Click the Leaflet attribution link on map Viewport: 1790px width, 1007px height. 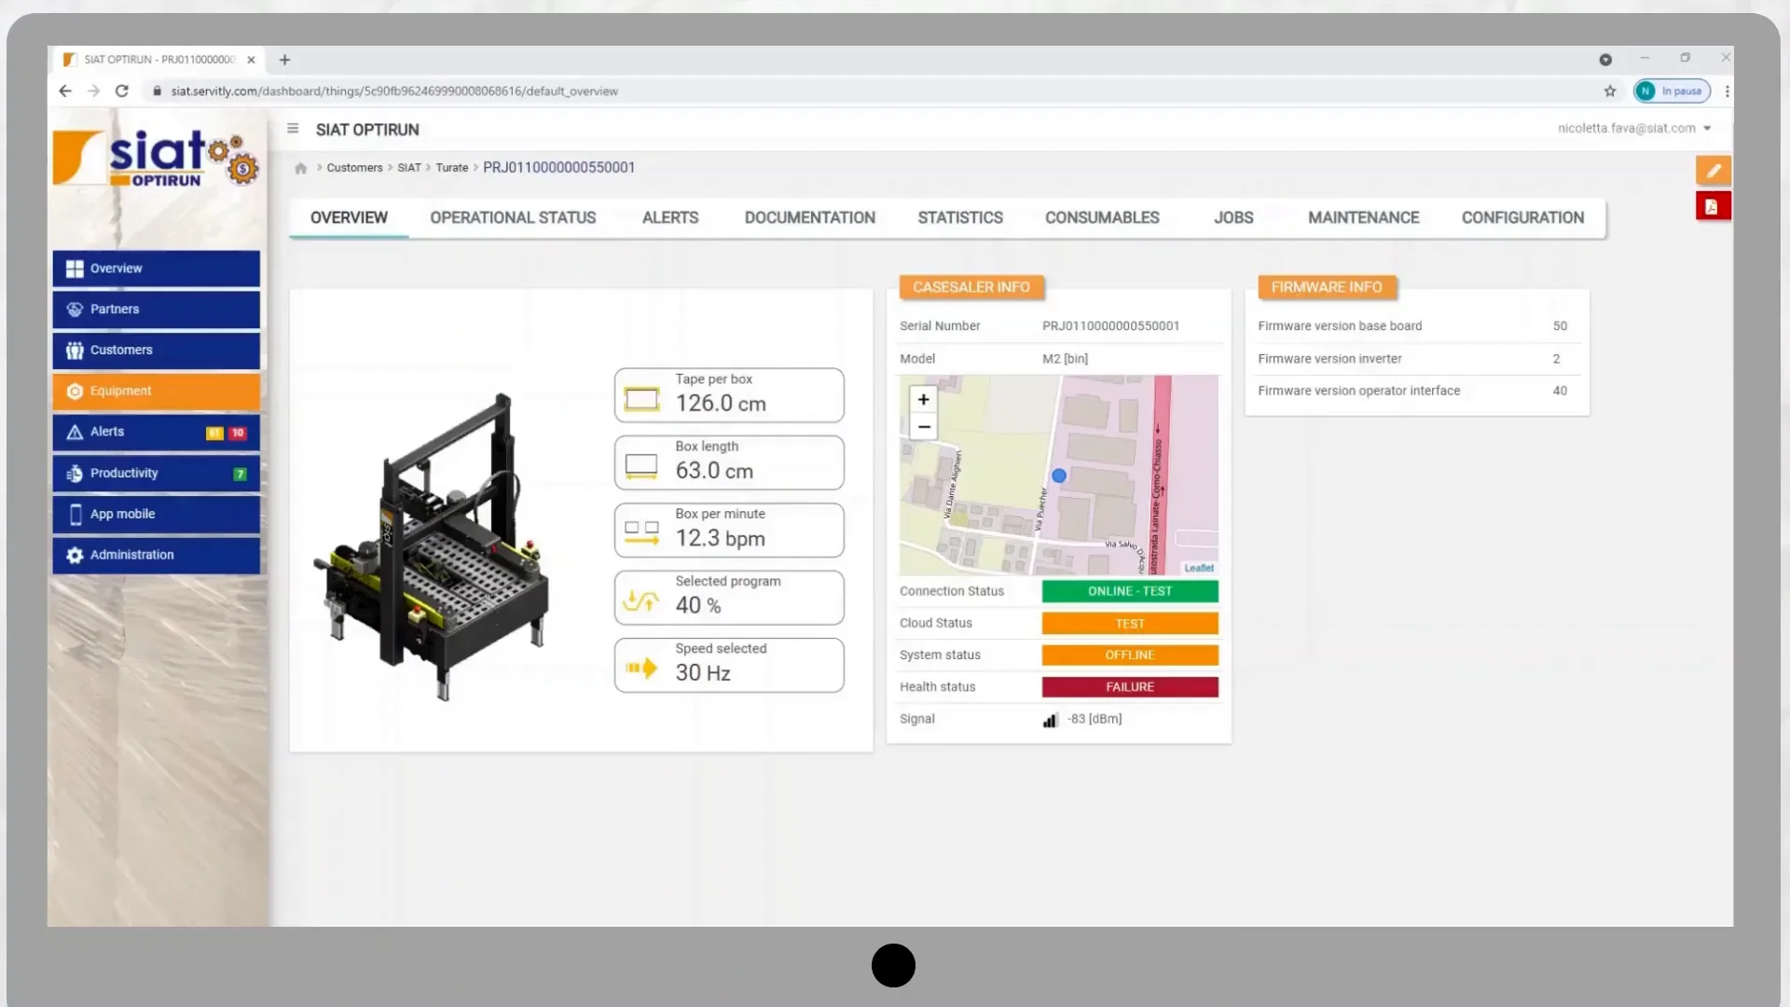pyautogui.click(x=1198, y=568)
